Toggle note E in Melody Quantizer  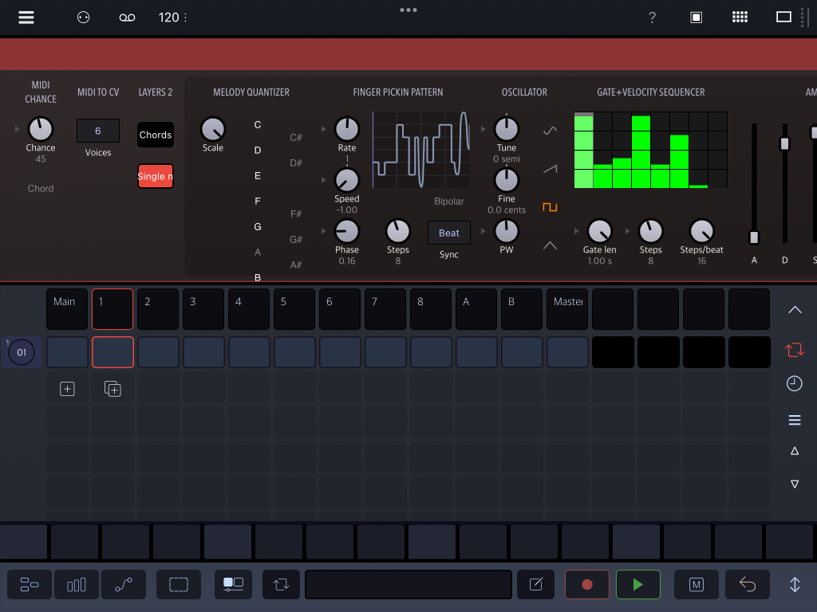[x=258, y=176]
